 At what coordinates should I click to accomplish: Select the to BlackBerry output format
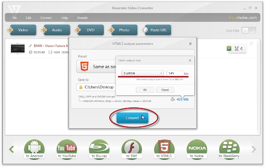[229, 149]
